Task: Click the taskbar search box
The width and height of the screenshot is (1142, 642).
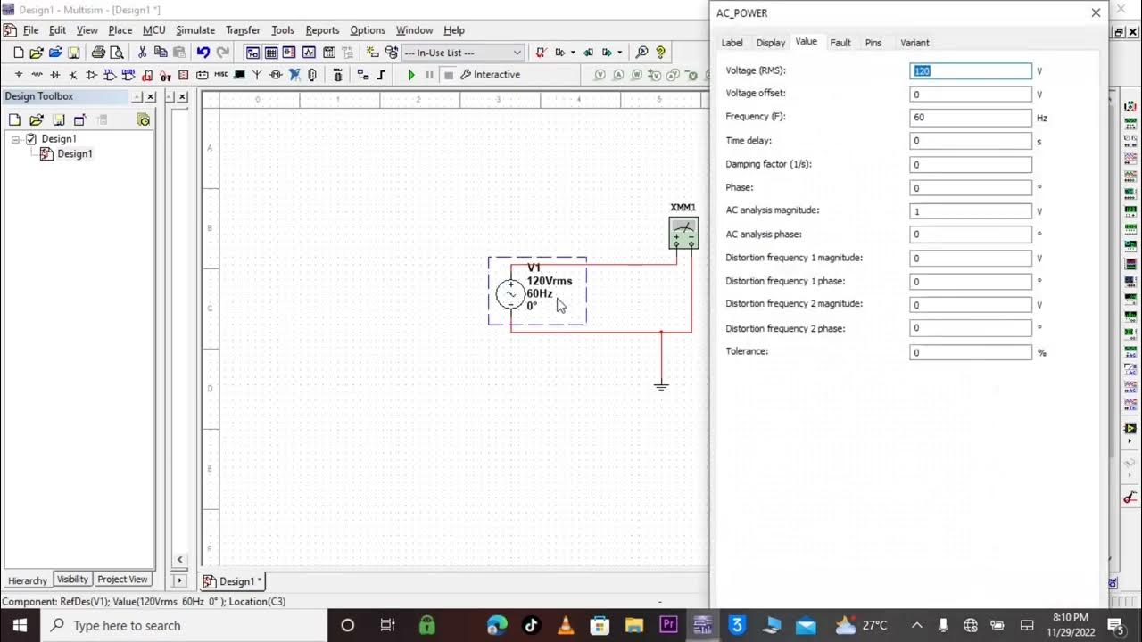Action: (x=185, y=625)
